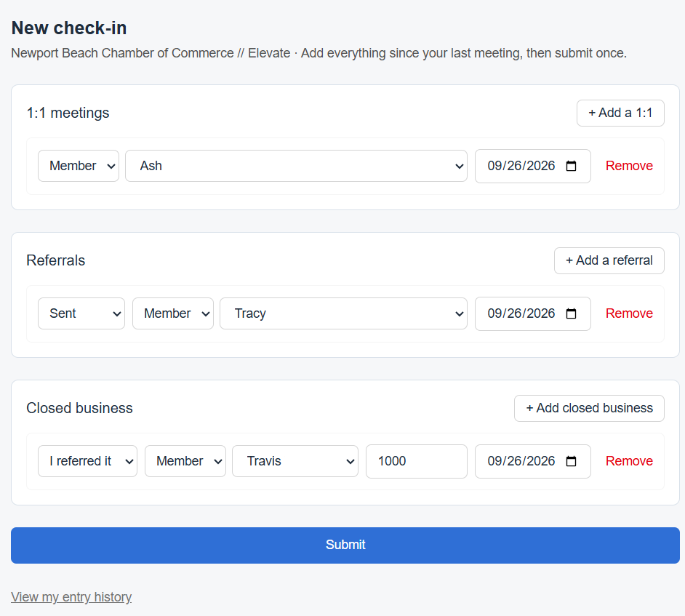Open the Ash member dropdown

[x=296, y=166]
